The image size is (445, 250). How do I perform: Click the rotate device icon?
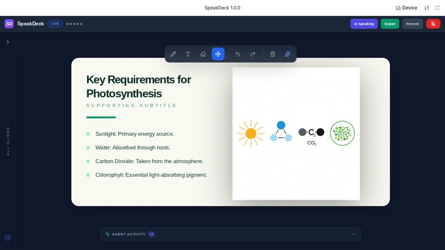(x=427, y=8)
